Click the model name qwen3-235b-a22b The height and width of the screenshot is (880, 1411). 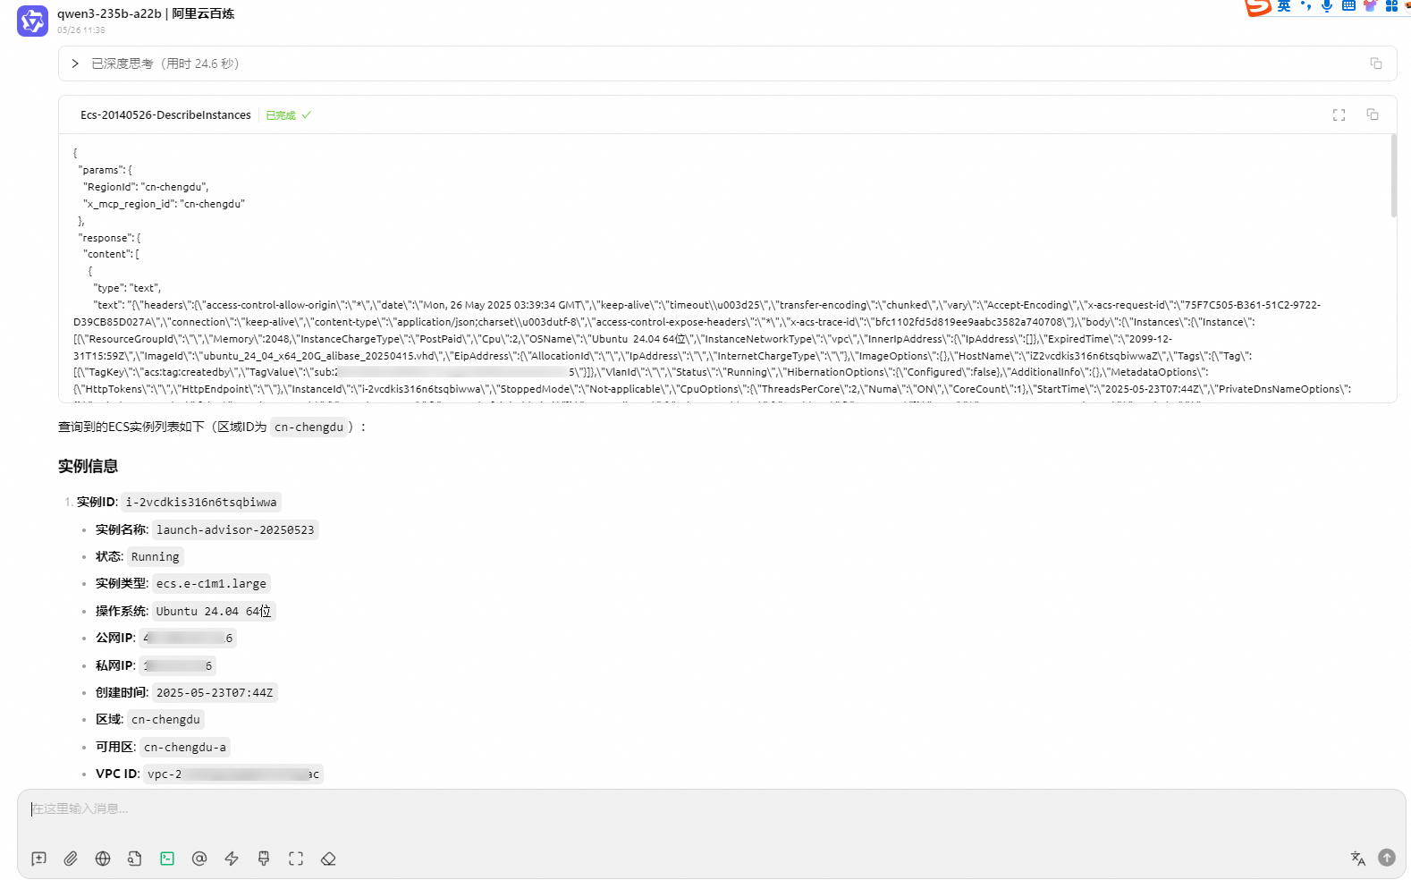pyautogui.click(x=109, y=13)
